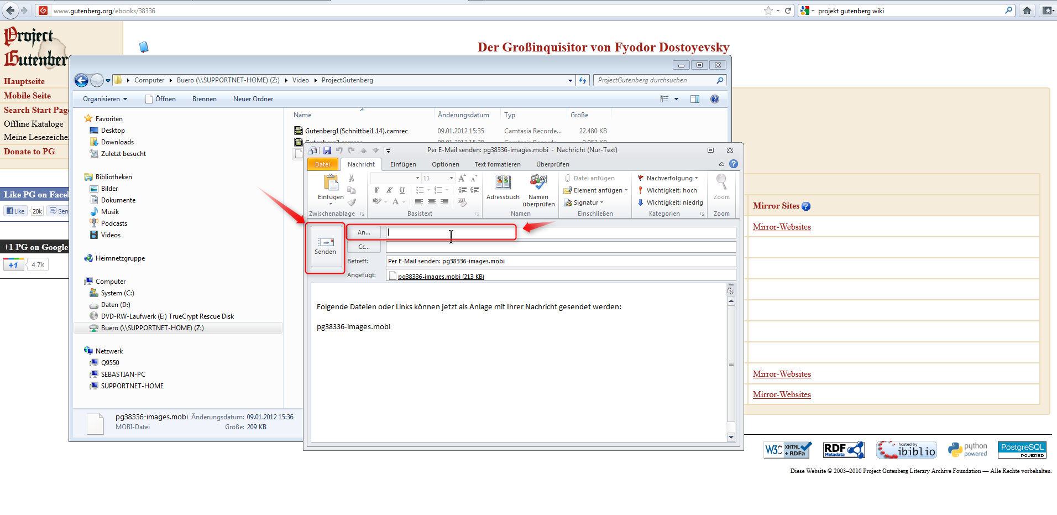Go back in the Explorer window
Screen dimensions: 1057x515
coord(81,80)
